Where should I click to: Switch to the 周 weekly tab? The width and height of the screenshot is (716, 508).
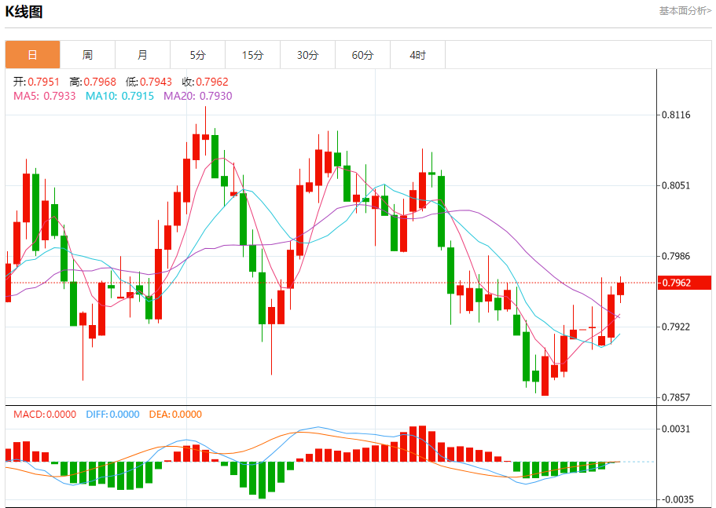88,55
